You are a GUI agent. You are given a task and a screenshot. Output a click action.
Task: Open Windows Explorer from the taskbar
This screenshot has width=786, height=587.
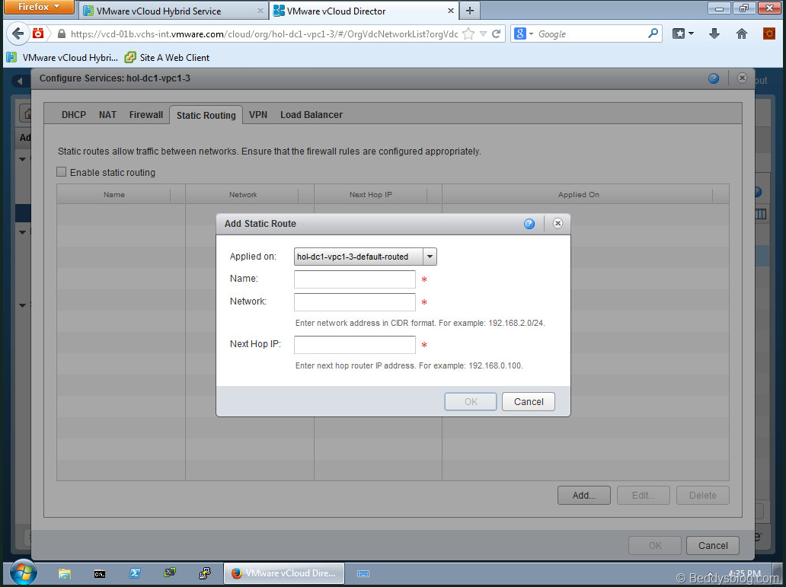65,573
